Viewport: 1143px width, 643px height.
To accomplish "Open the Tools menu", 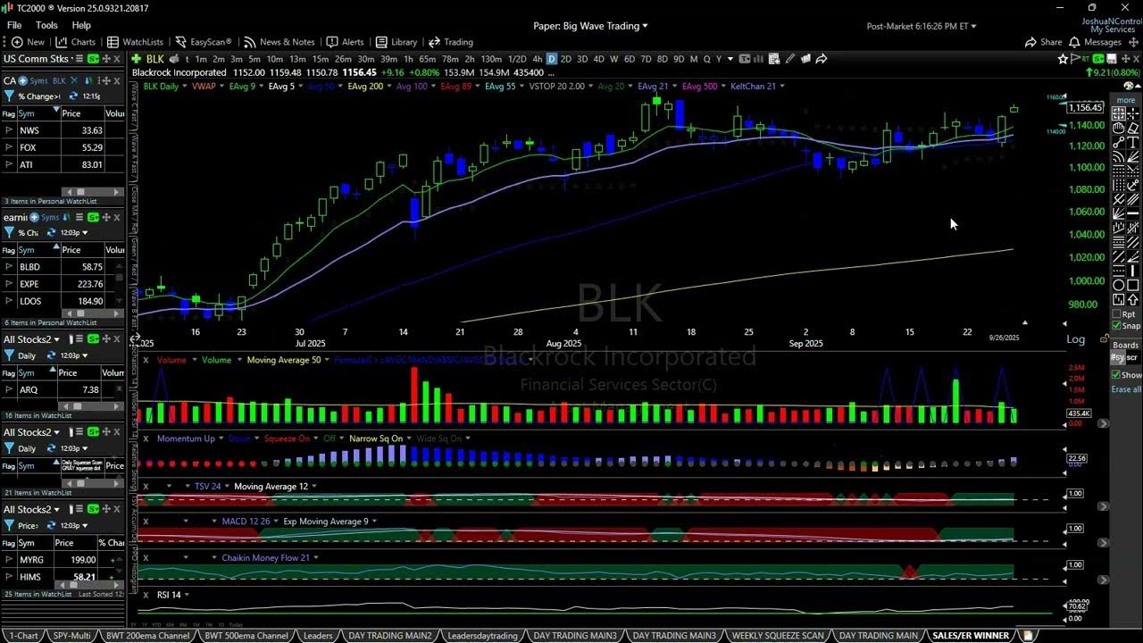I will [x=46, y=25].
